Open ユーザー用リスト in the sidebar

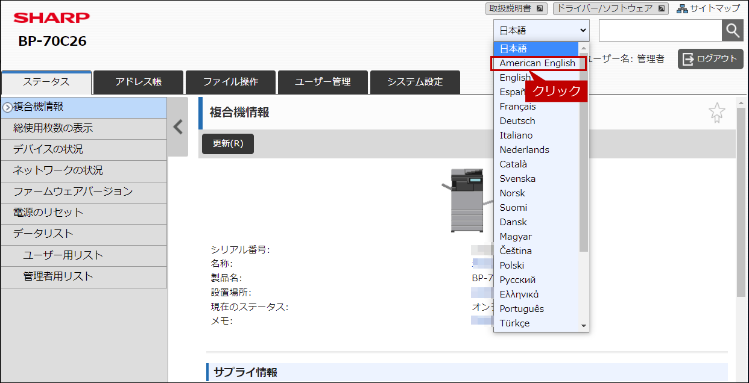tap(84, 255)
